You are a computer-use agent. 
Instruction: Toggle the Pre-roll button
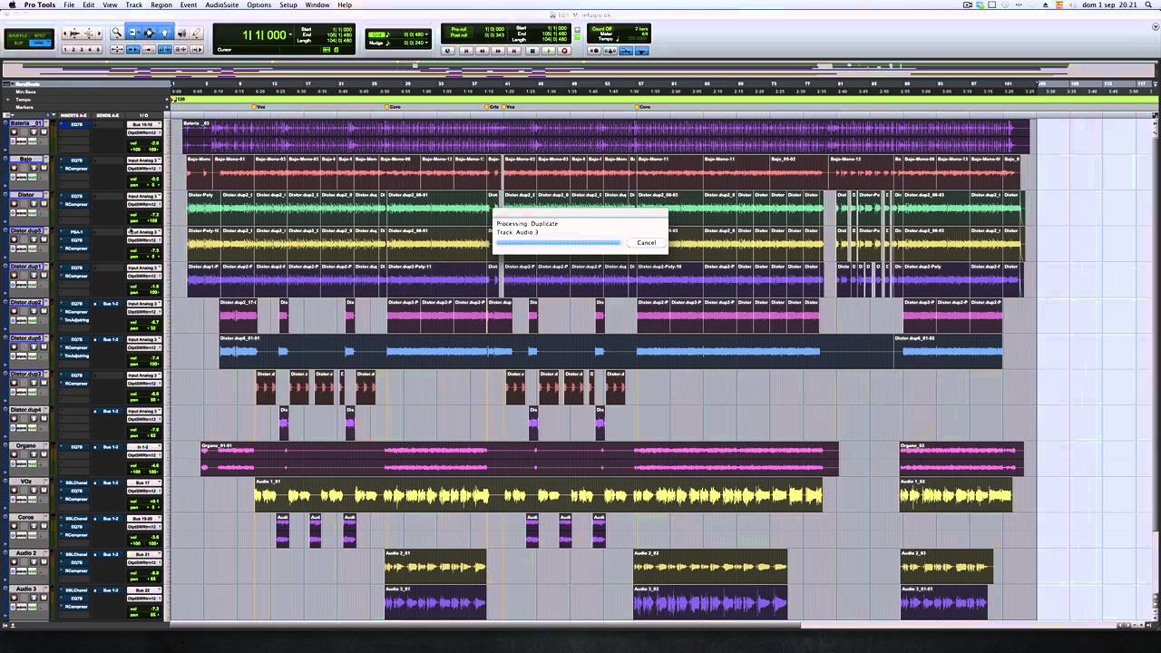pos(458,29)
